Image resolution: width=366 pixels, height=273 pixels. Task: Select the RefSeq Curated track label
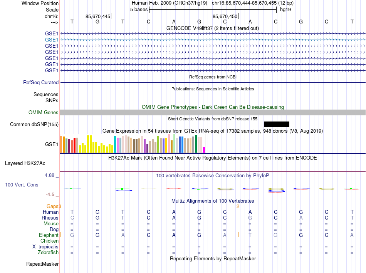pos(41,82)
